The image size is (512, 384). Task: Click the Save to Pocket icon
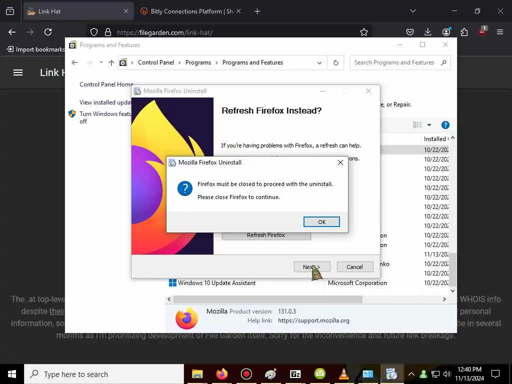pos(410,32)
